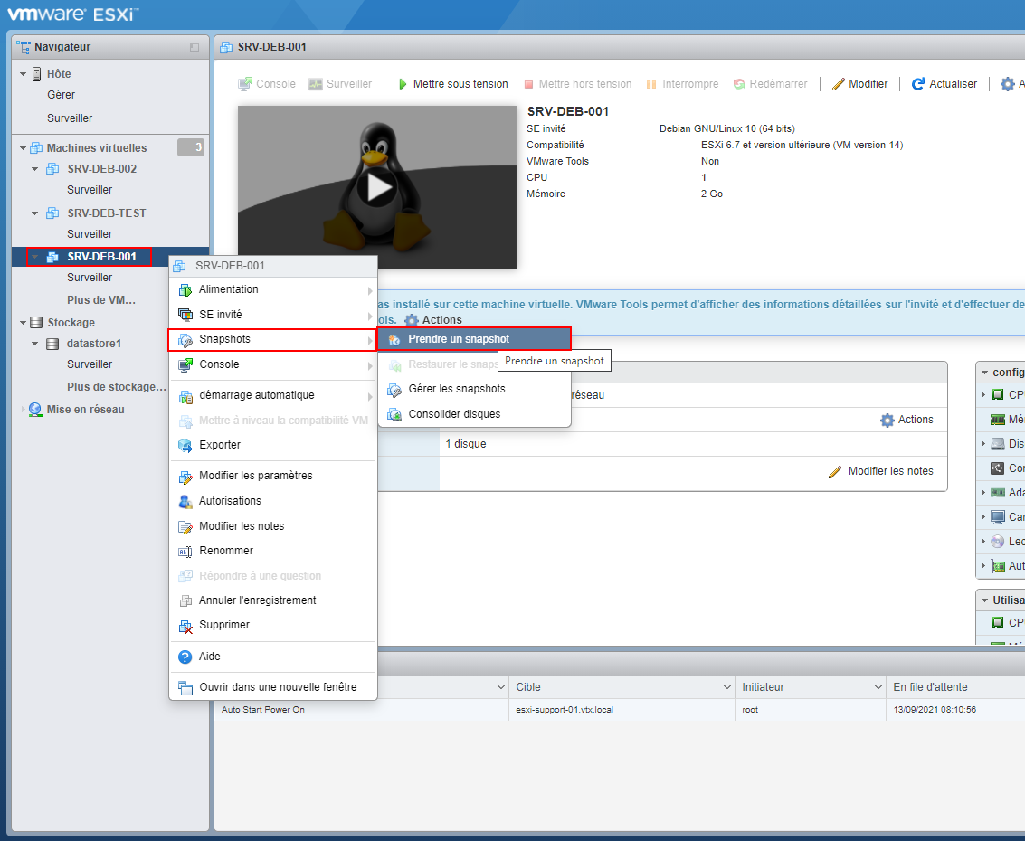Click the Renommer icon in context menu
This screenshot has width=1025, height=841.
point(185,552)
